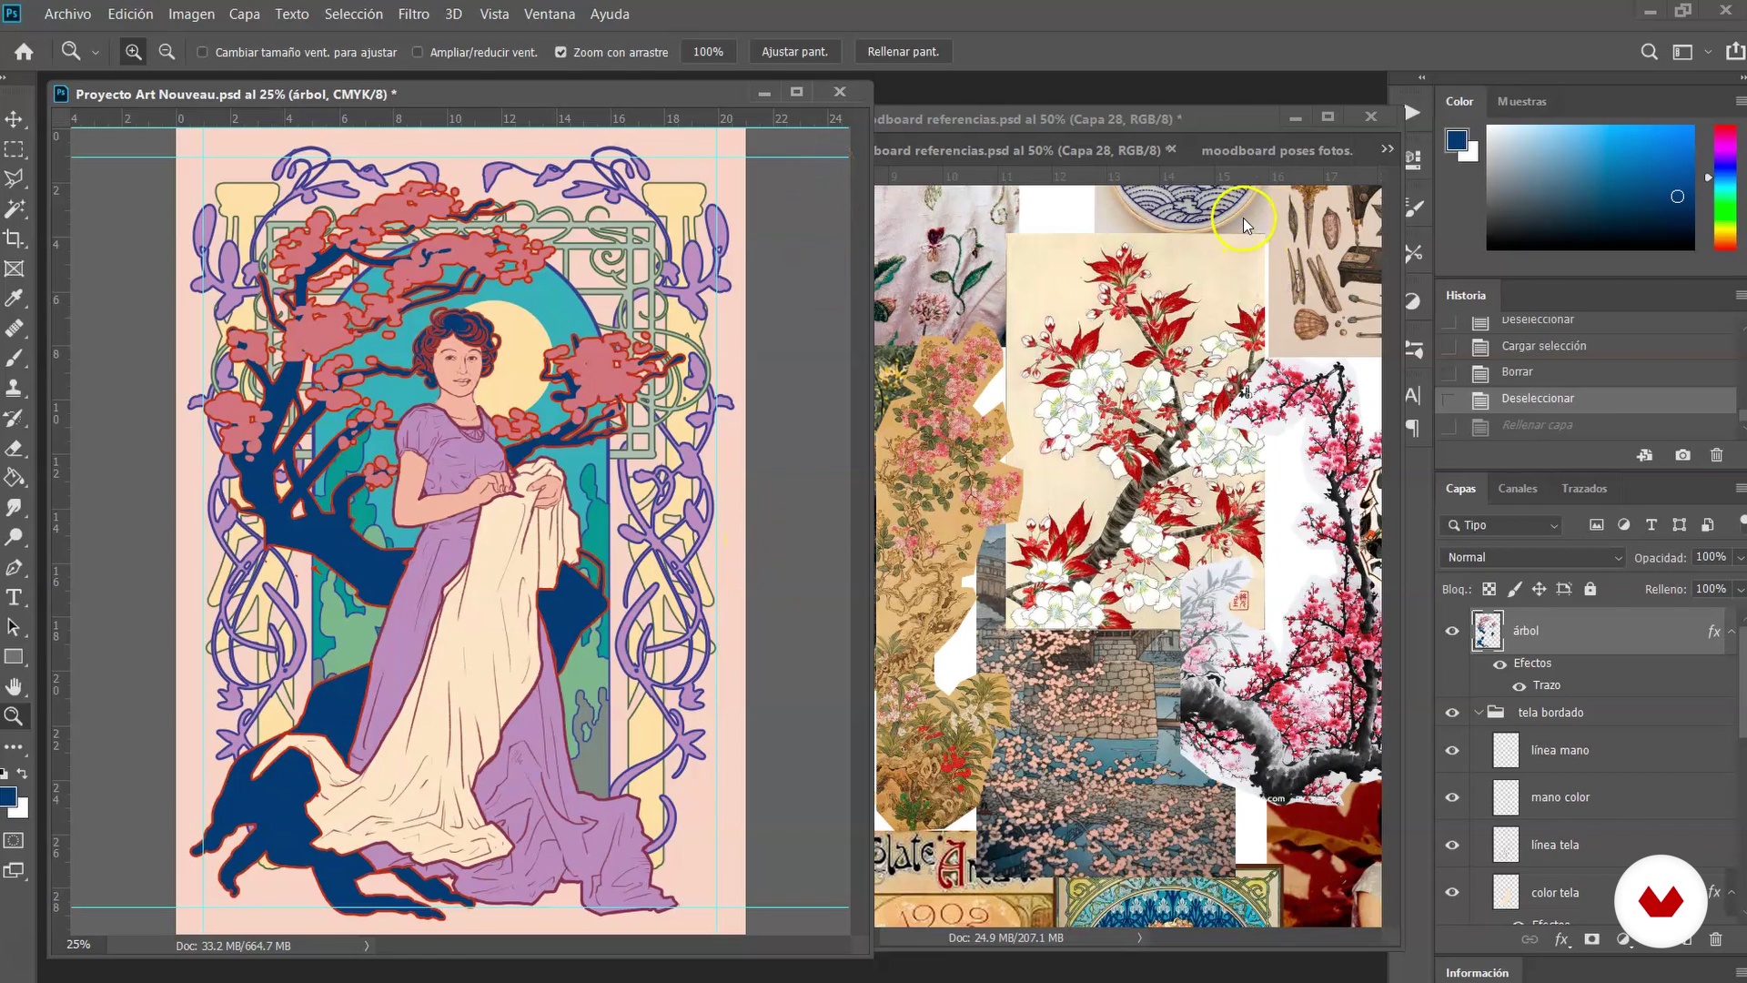Viewport: 1747px width, 983px height.
Task: Click the Rellenar pant. button
Action: [903, 52]
